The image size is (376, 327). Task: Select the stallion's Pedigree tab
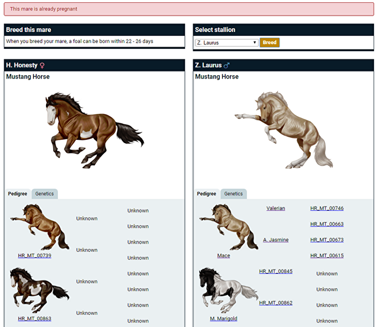(206, 194)
